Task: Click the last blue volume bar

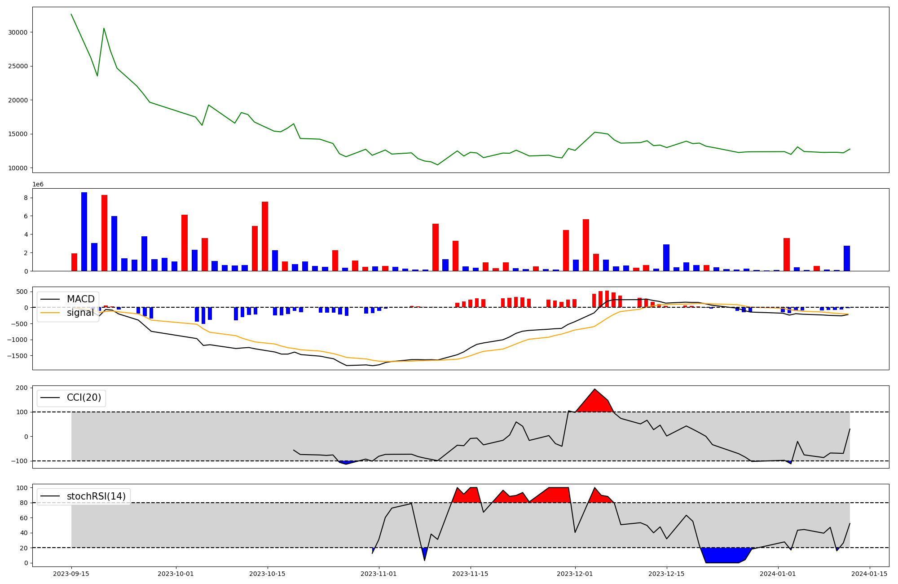Action: coord(846,258)
